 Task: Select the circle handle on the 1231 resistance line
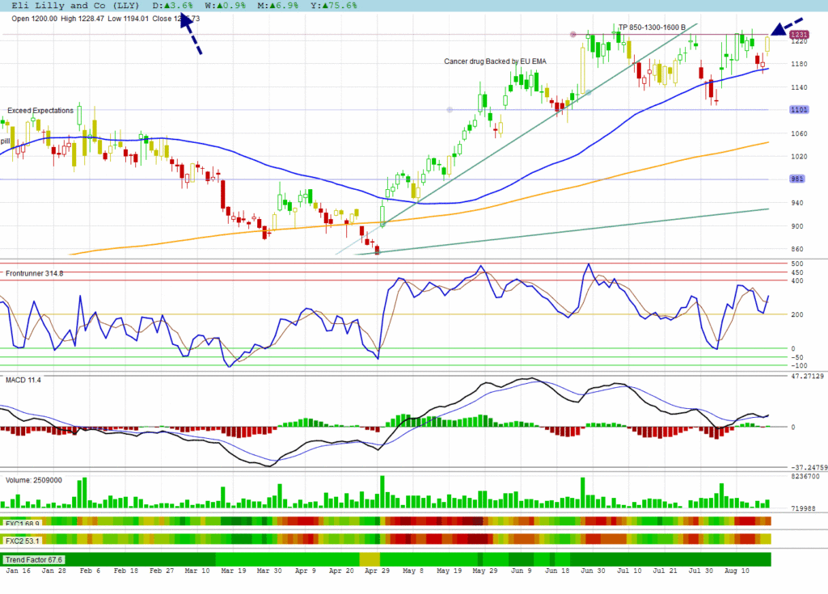pyautogui.click(x=573, y=34)
